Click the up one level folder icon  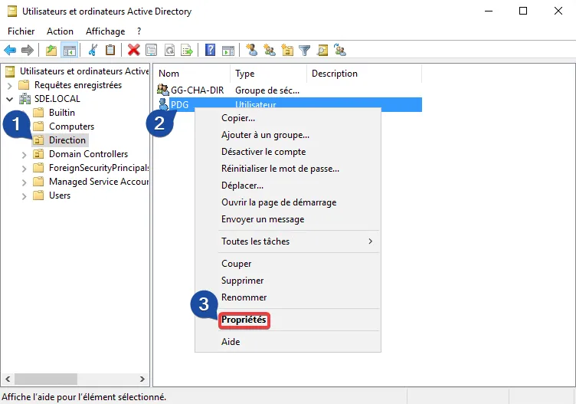click(51, 51)
